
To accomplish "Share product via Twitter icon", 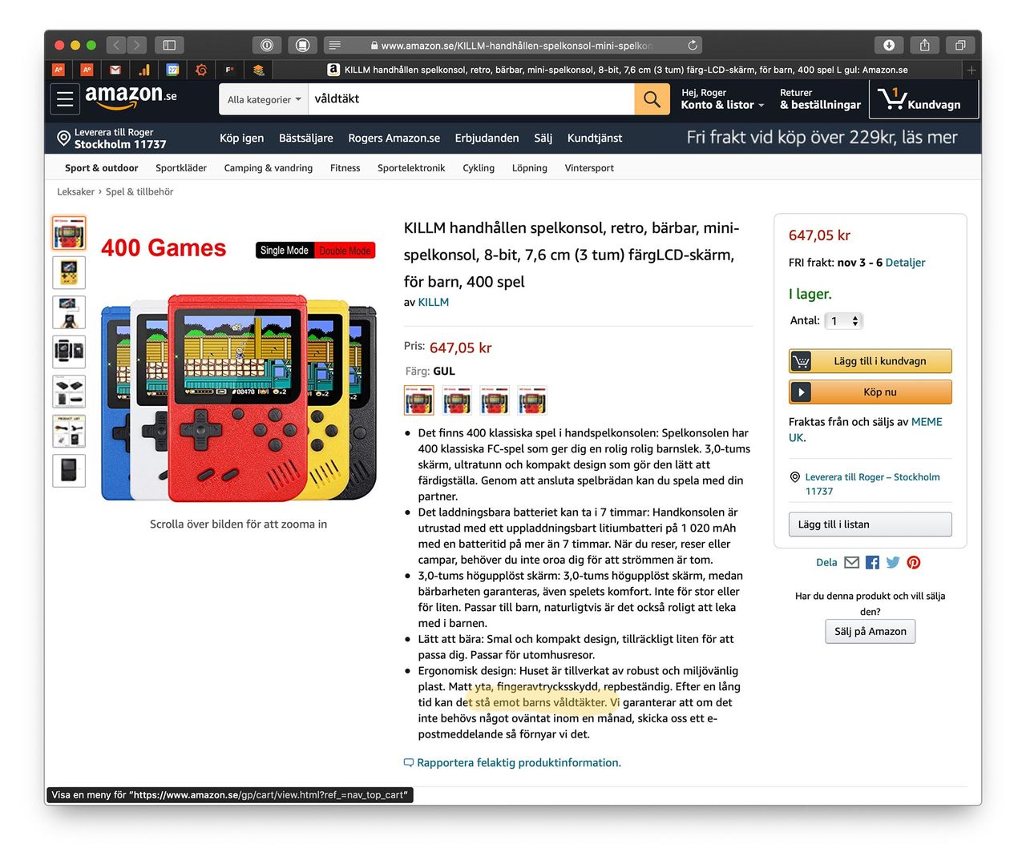I will (x=893, y=562).
